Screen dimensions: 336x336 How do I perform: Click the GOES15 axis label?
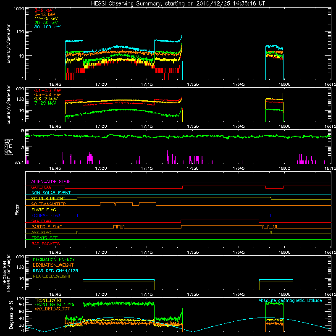8,147
